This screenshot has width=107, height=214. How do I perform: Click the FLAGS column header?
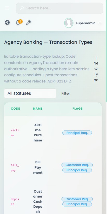pos(78,109)
